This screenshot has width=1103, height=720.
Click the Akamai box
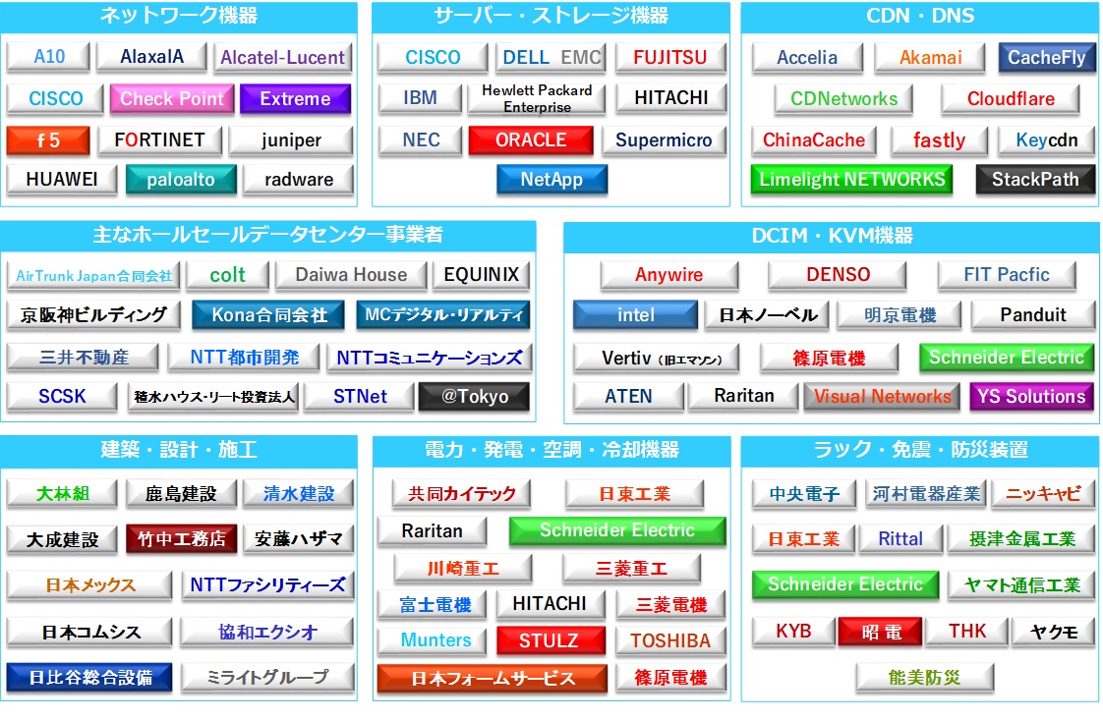(x=931, y=58)
